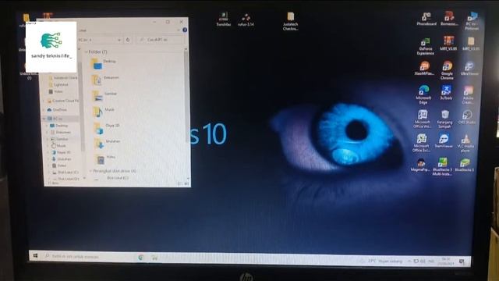Open the Microsoft Office Excel shortcut
The height and width of the screenshot is (281, 499).
point(421,143)
